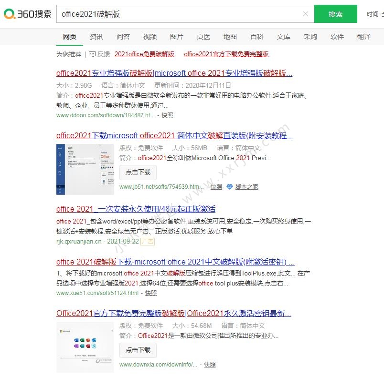View 快照 for the downxia.com result
Viewport: 384px width, 377px height.
click(x=210, y=365)
